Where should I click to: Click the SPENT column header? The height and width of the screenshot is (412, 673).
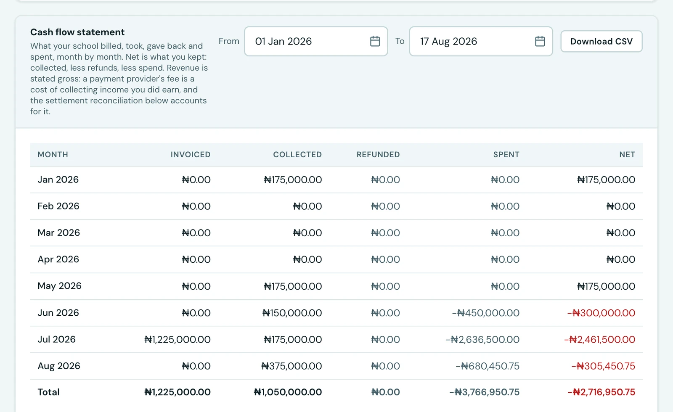[506, 154]
